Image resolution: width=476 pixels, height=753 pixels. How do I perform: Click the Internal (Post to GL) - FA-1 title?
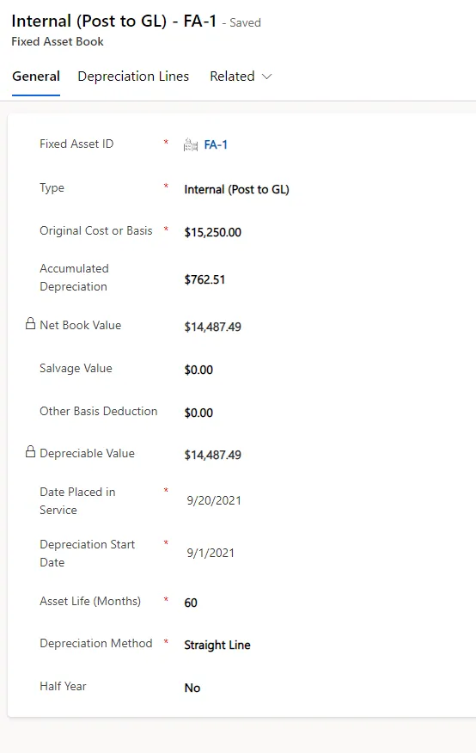pyautogui.click(x=114, y=21)
